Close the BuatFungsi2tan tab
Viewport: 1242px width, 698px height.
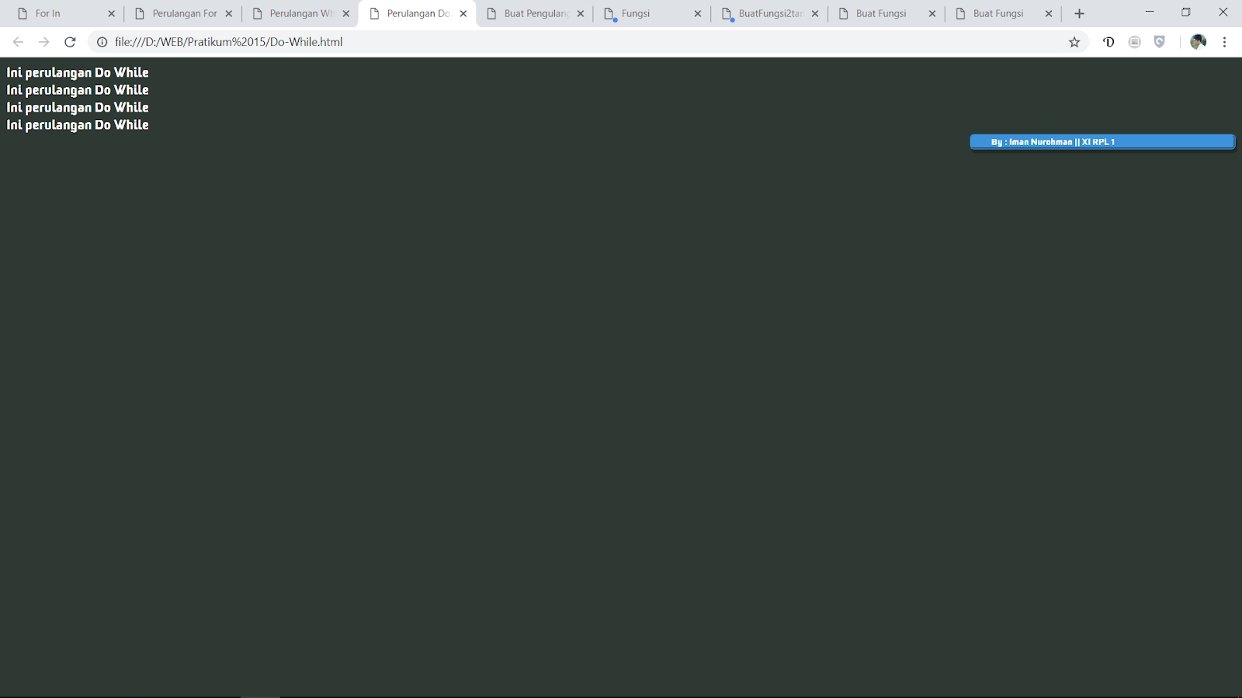815,13
